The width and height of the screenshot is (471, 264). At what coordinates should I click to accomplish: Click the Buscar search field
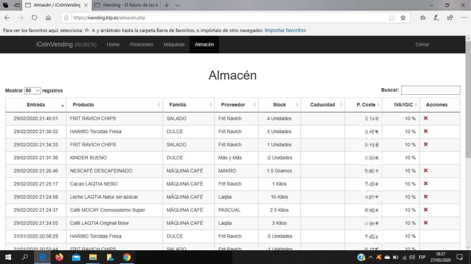pyautogui.click(x=430, y=90)
